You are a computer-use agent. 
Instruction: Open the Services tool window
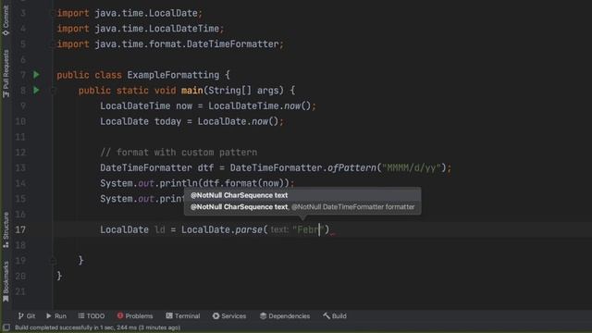[229, 316]
